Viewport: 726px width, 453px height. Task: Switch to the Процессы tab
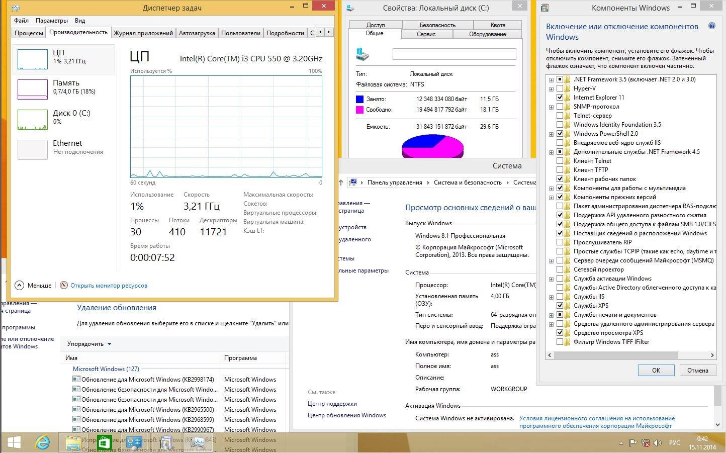coord(29,33)
